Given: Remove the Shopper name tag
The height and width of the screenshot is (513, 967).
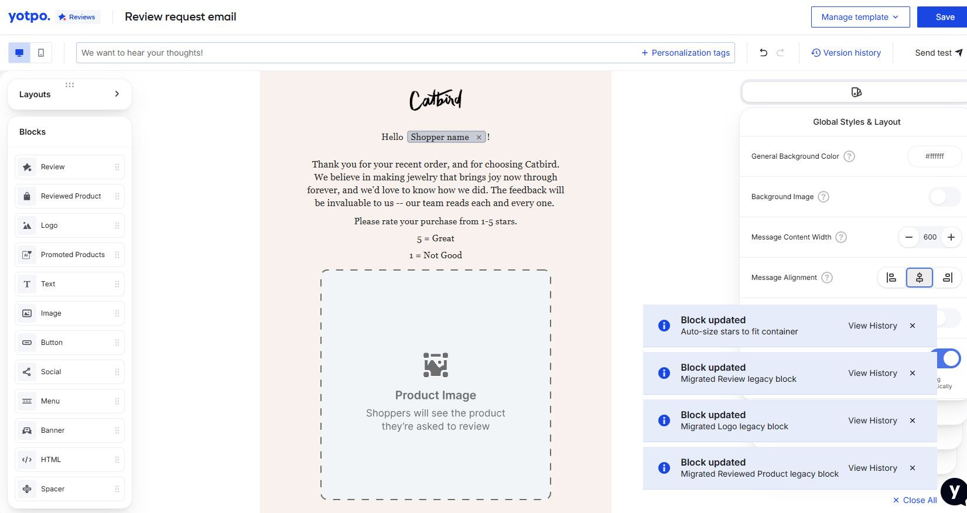Looking at the screenshot, I should coord(479,137).
